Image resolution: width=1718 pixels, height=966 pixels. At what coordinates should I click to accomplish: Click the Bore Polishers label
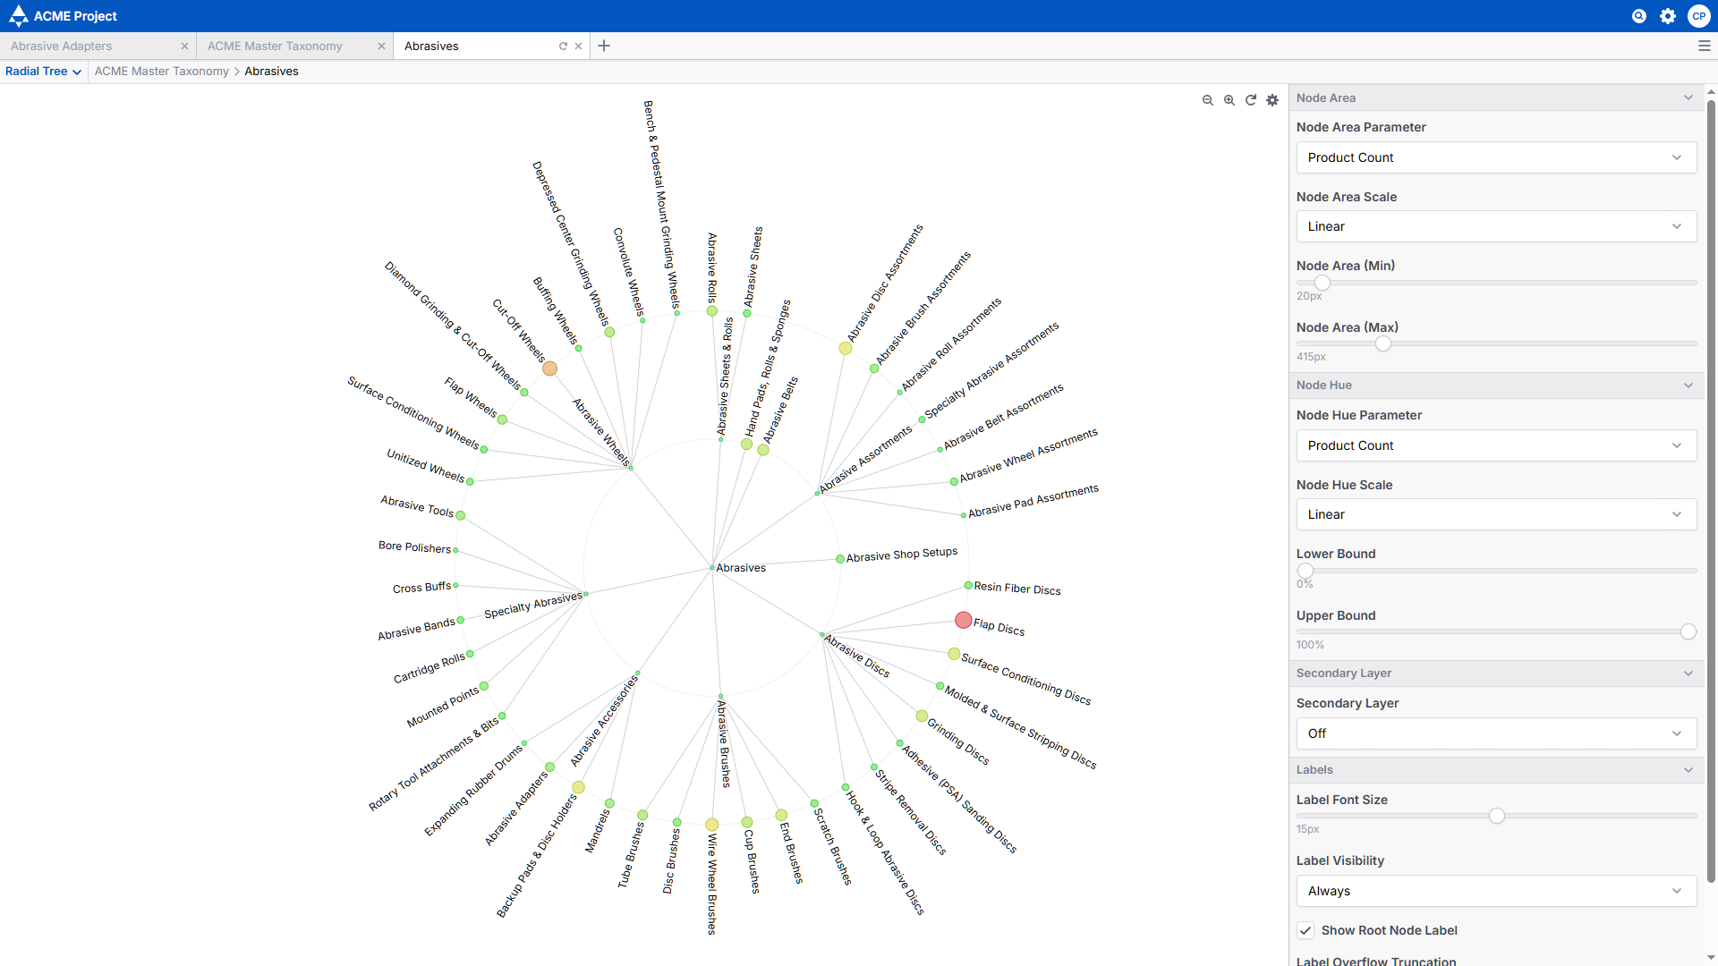[x=414, y=547]
